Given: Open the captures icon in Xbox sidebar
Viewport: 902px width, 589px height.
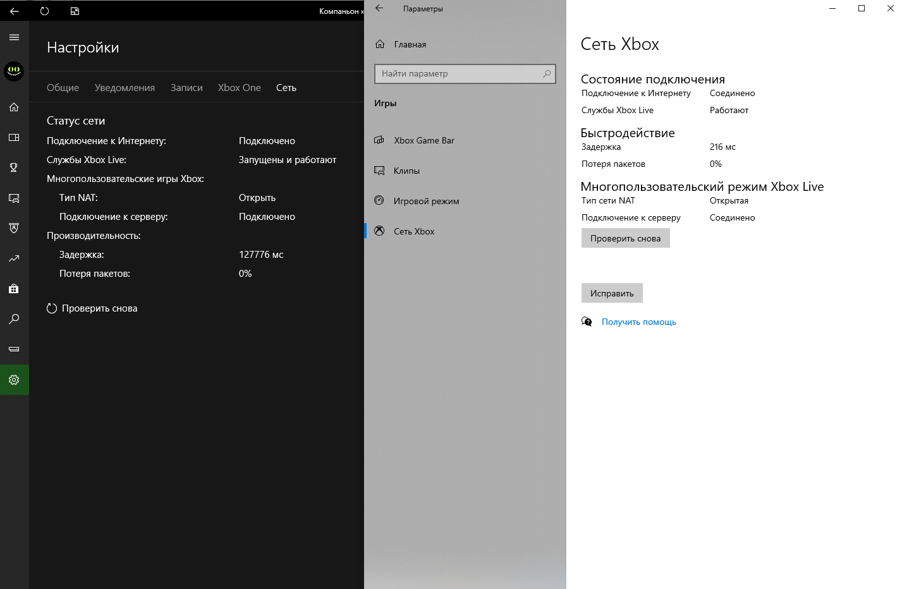Looking at the screenshot, I should 14,198.
